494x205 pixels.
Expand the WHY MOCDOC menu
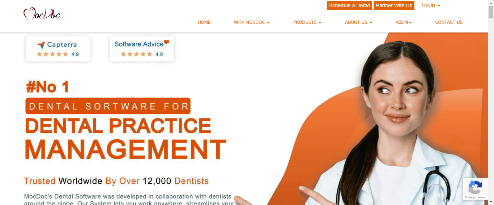pos(252,22)
